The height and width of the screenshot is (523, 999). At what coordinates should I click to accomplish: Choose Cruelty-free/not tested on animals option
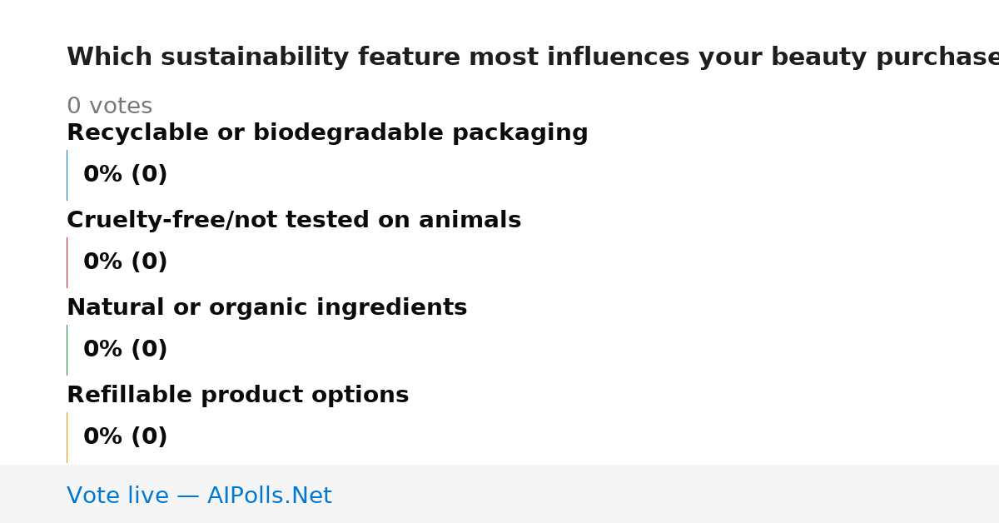pos(294,221)
